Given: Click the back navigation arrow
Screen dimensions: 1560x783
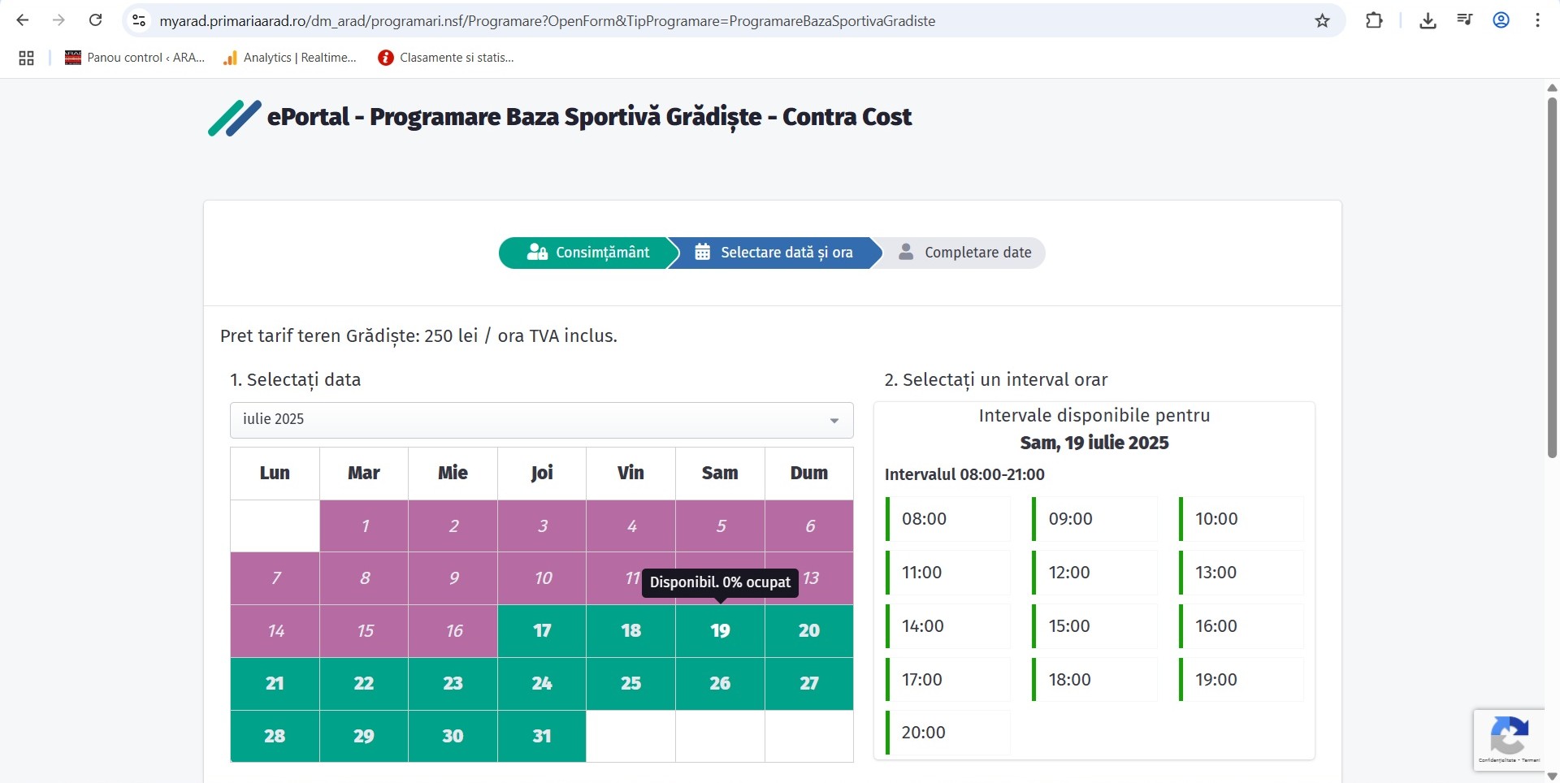Looking at the screenshot, I should [23, 20].
